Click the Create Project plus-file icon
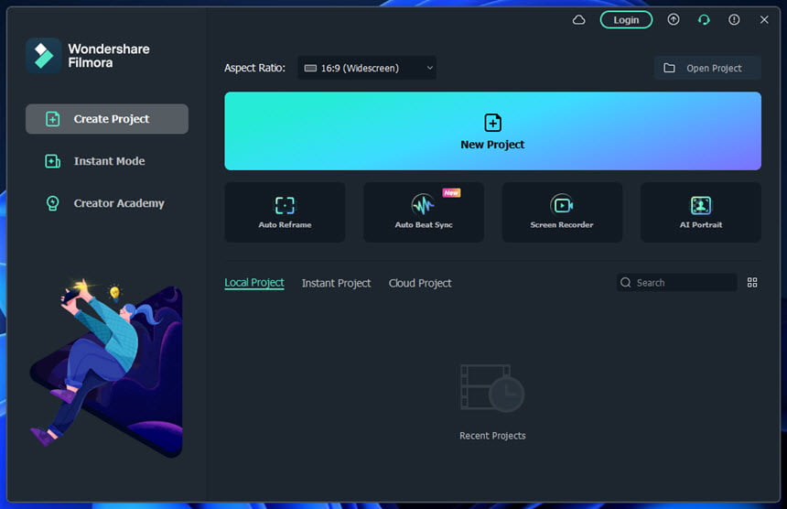 [53, 119]
